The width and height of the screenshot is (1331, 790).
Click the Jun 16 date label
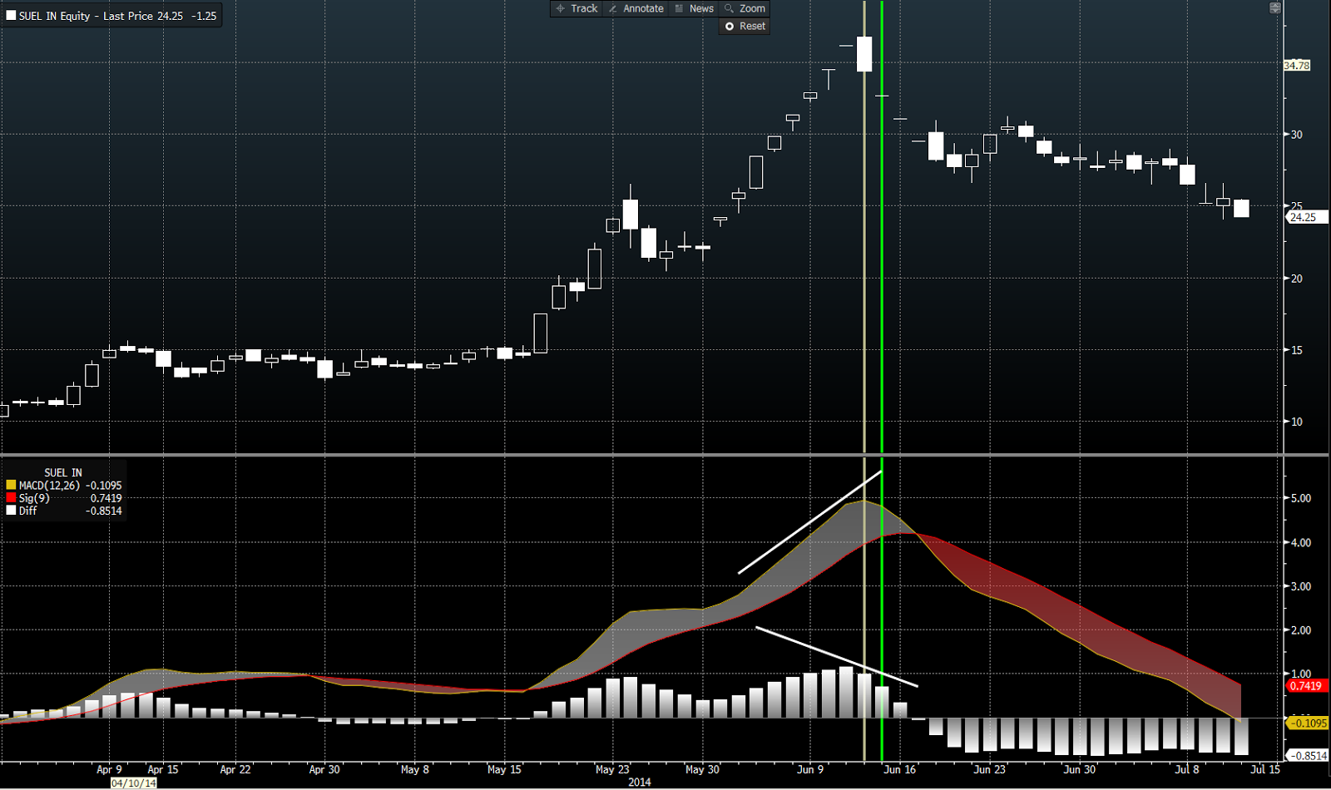tap(899, 769)
